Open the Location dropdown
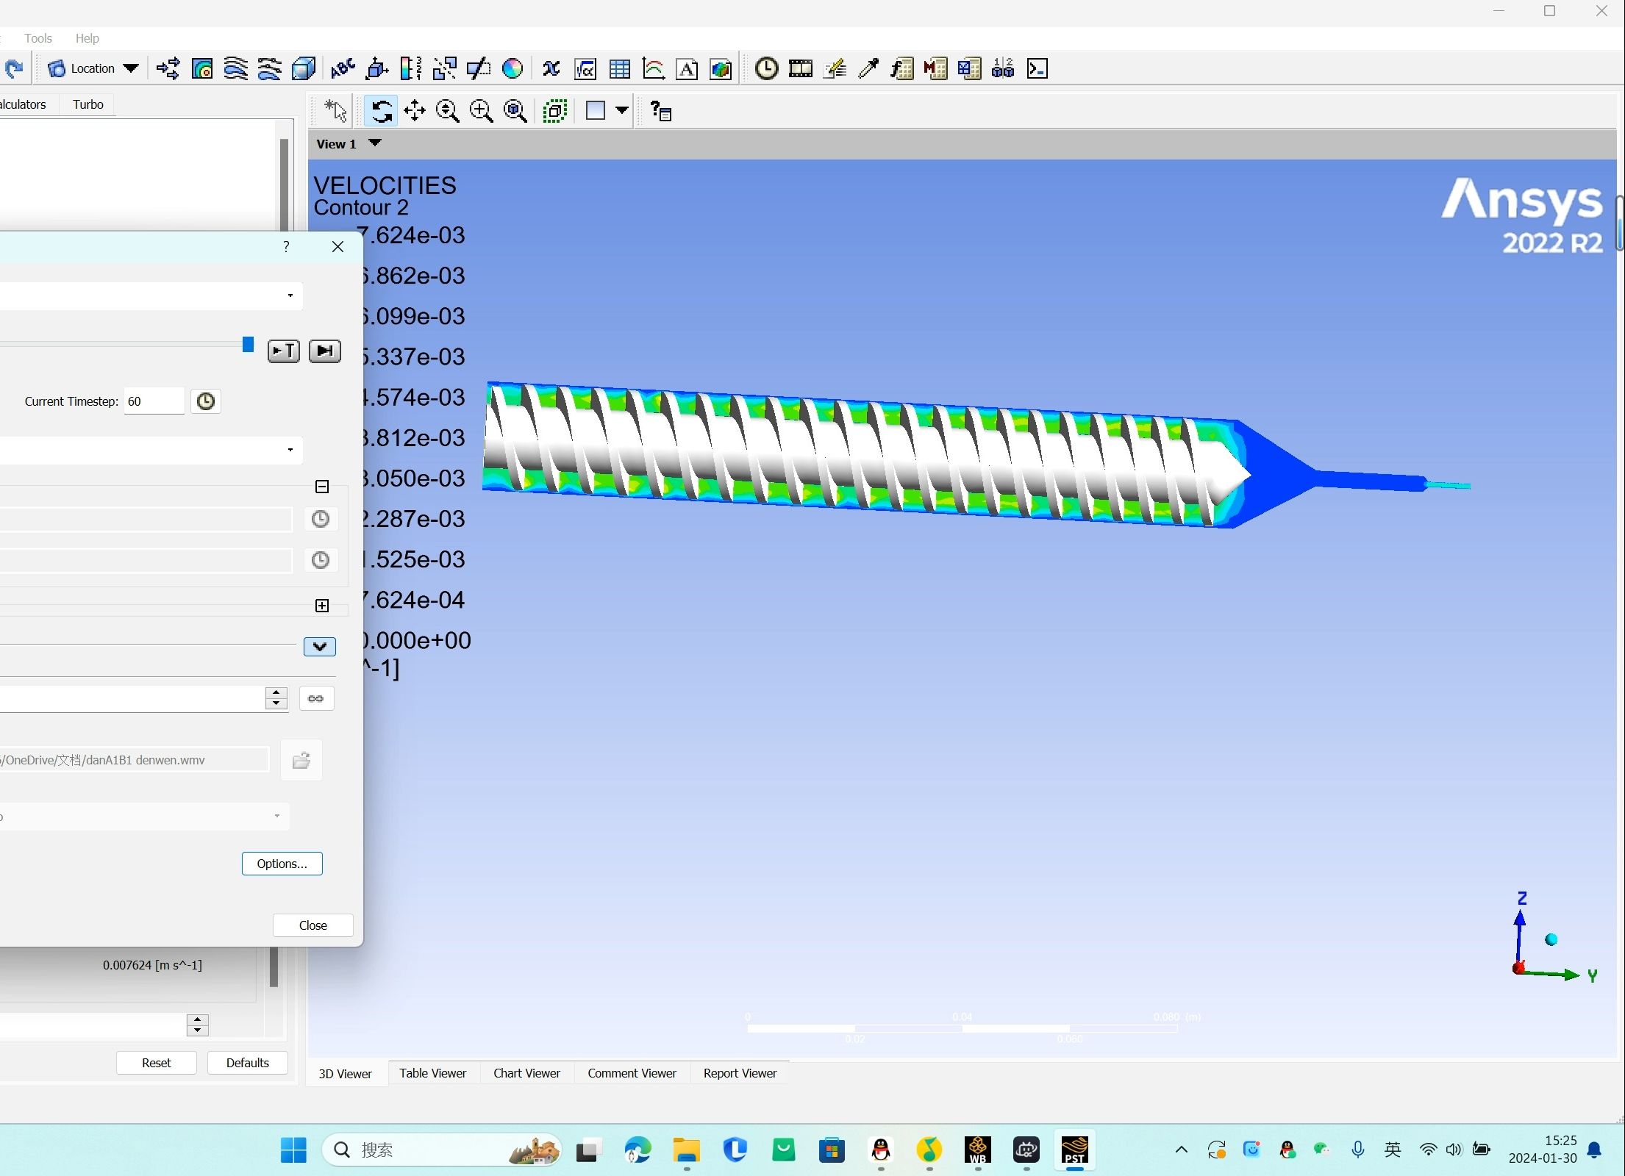The width and height of the screenshot is (1625, 1176). click(131, 68)
